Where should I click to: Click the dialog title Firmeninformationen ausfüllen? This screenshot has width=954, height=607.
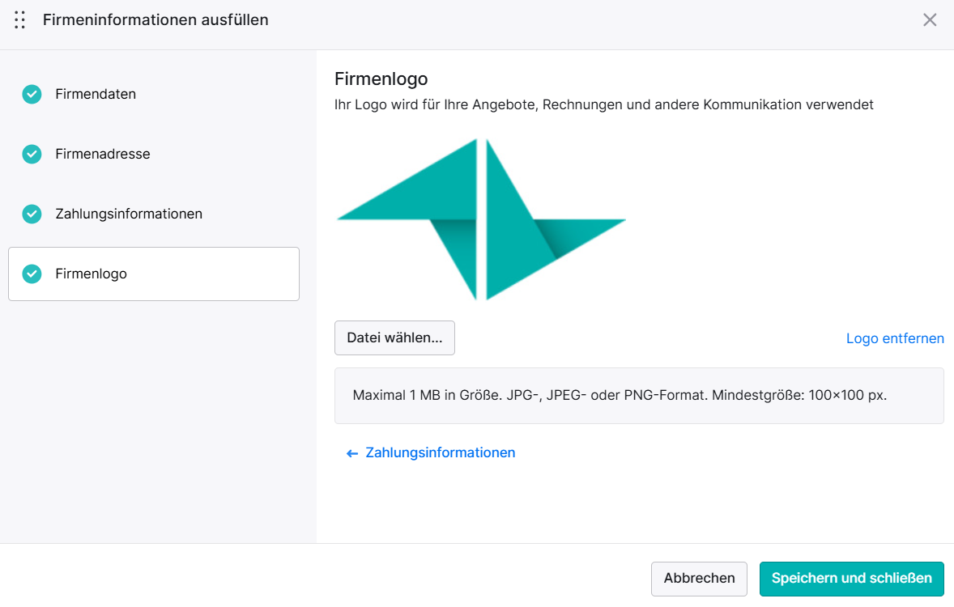point(155,20)
